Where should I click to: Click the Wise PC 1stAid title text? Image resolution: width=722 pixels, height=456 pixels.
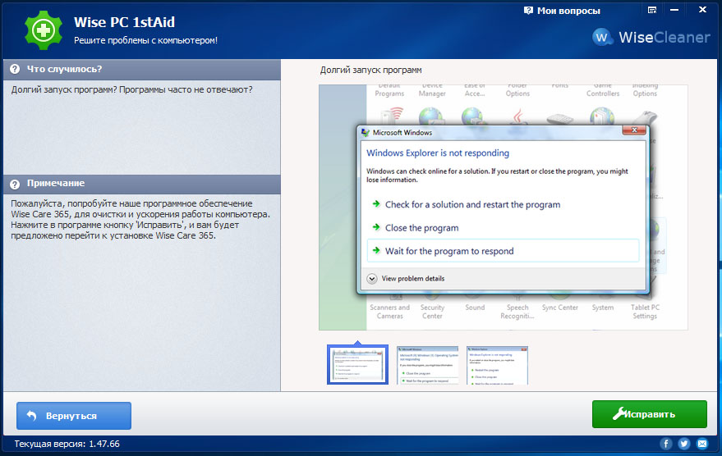tap(124, 22)
